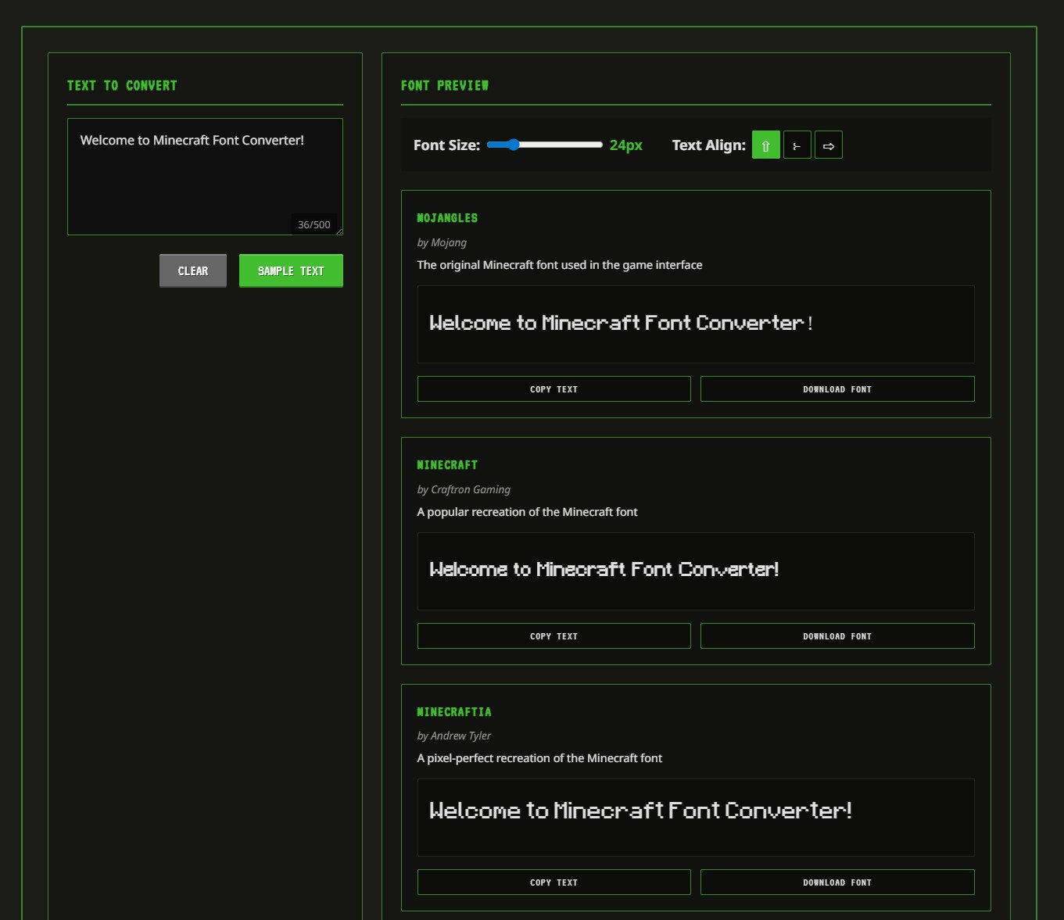
Task: Click the Mojangles preview text box
Action: coord(696,324)
